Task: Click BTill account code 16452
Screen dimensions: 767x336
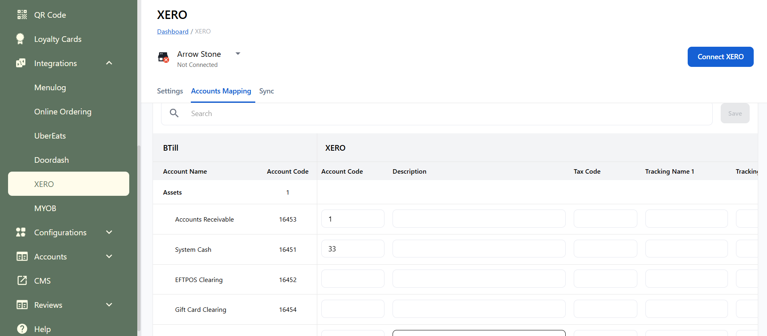Action: (x=288, y=280)
